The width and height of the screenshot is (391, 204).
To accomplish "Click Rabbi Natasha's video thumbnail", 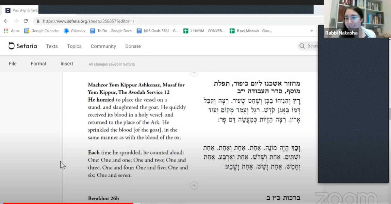I will (357, 19).
